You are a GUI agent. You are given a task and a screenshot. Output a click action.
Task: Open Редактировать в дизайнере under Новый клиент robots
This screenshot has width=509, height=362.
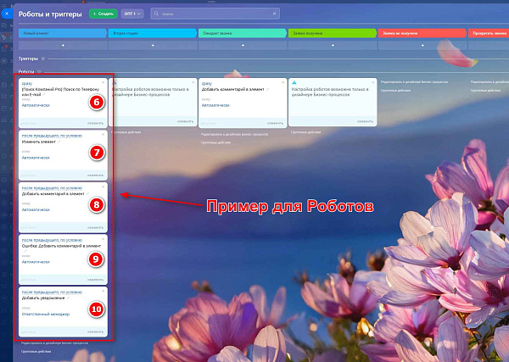(x=54, y=343)
